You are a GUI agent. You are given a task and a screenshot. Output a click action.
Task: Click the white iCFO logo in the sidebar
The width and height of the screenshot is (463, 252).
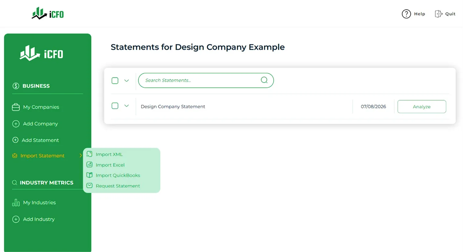pos(41,53)
